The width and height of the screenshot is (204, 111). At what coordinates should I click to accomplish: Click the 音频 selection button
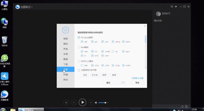pyautogui.click(x=114, y=75)
